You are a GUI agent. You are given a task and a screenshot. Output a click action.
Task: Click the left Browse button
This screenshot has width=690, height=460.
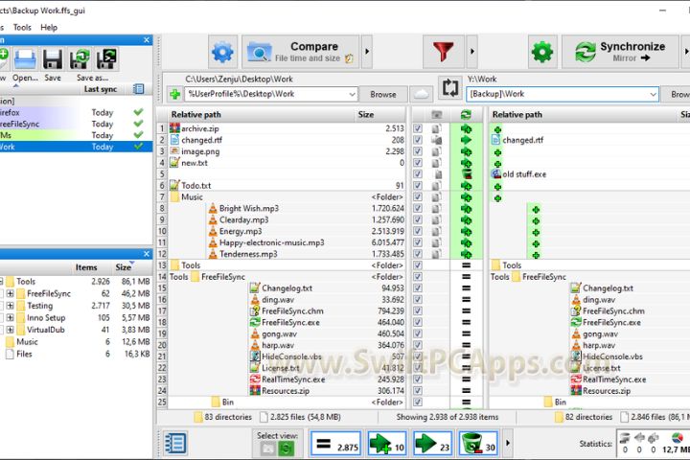tap(382, 94)
